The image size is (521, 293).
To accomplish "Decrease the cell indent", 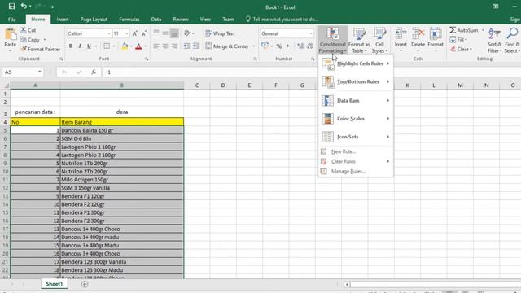I will (x=187, y=46).
